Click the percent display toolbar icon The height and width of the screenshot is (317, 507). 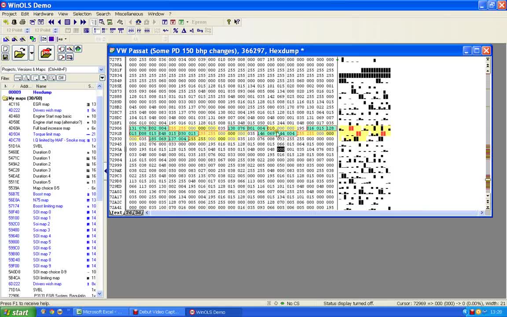(176, 30)
